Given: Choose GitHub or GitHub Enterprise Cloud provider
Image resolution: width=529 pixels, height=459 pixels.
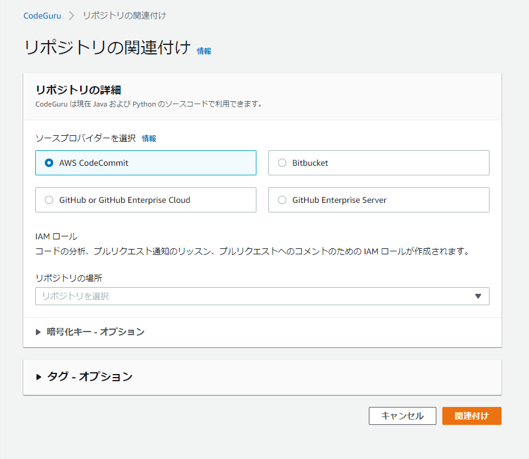Looking at the screenshot, I should click(146, 200).
